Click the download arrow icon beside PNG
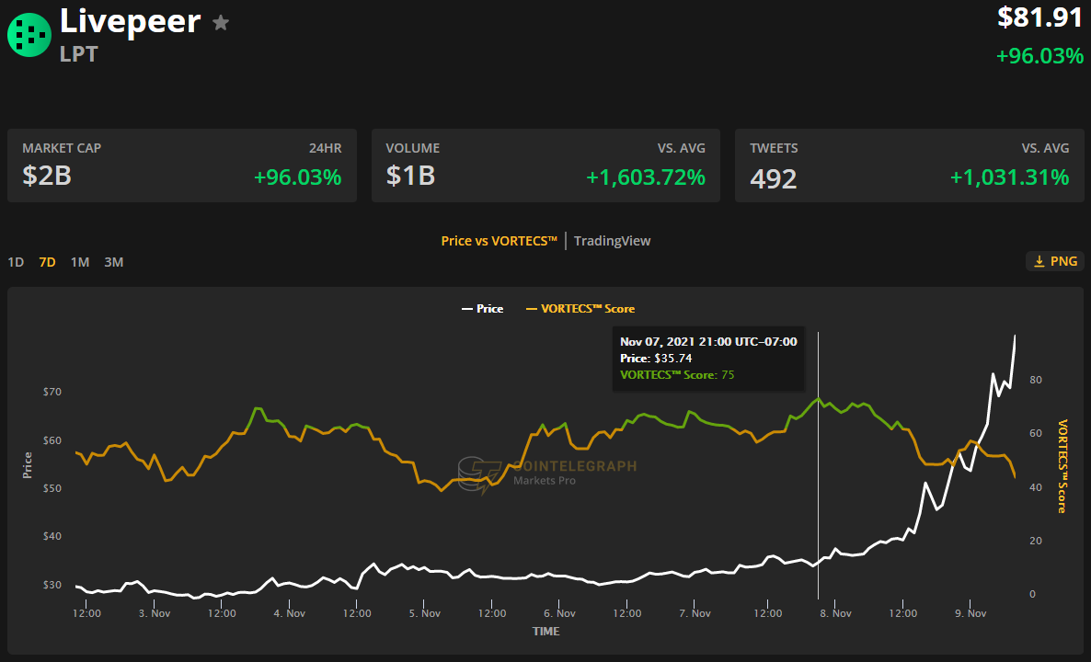Screen dimensions: 1091x662 click(x=1039, y=261)
